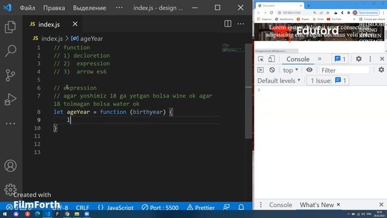Select the What's New drawer tab
Viewport: 387px width, 218px height.
pyautogui.click(x=317, y=205)
